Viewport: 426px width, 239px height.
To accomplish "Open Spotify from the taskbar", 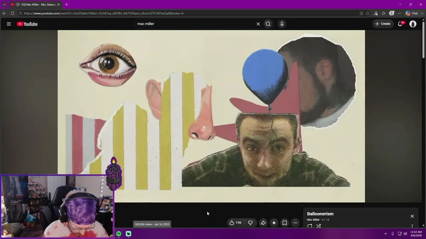I will [119, 234].
